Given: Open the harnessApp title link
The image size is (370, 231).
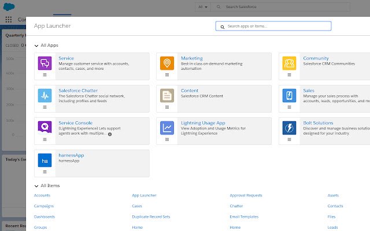Looking at the screenshot, I should [71, 155].
